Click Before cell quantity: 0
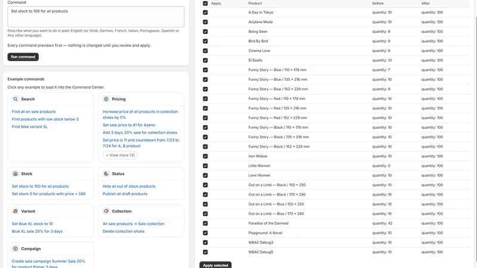 tap(381, 166)
